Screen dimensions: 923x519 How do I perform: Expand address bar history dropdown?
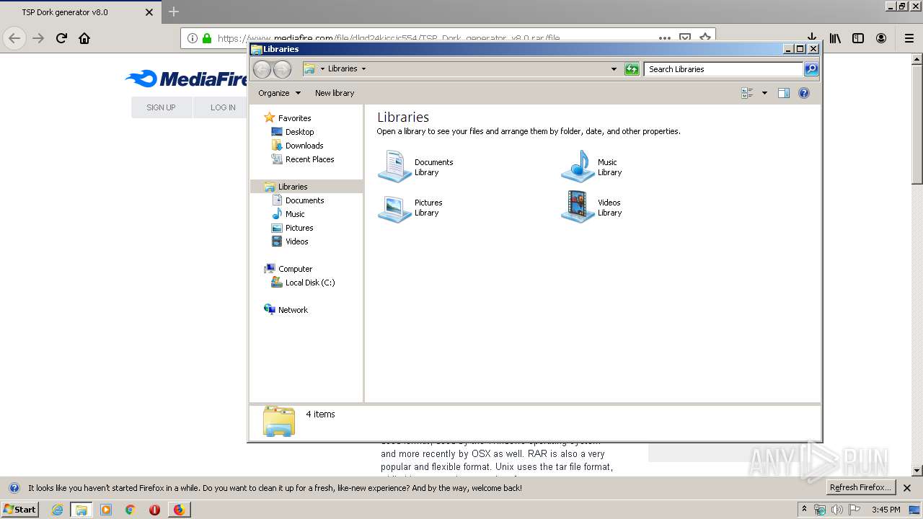point(614,69)
